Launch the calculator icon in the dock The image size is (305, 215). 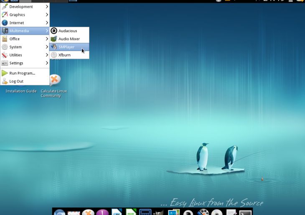145,212
